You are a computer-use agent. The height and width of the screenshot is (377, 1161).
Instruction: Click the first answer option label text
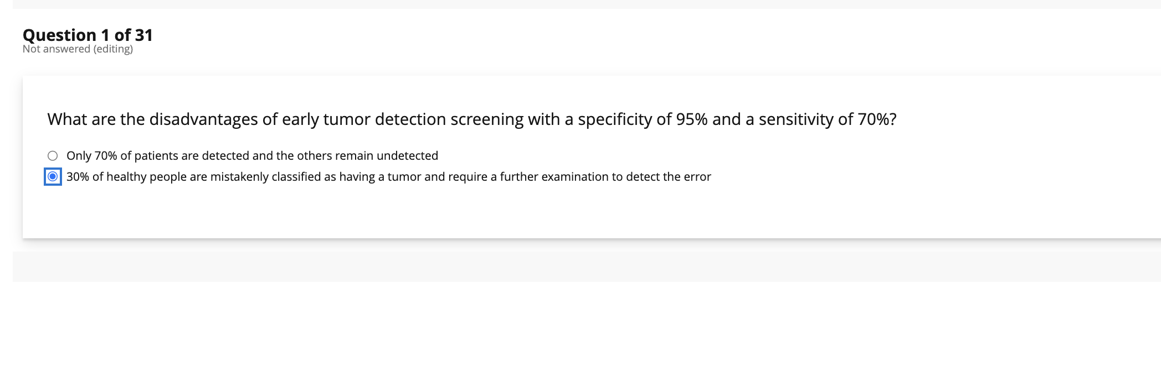point(252,156)
